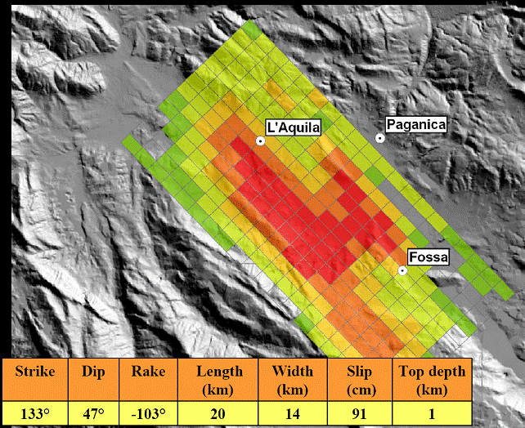
Task: Click the Width (km) column header
Action: (x=293, y=380)
